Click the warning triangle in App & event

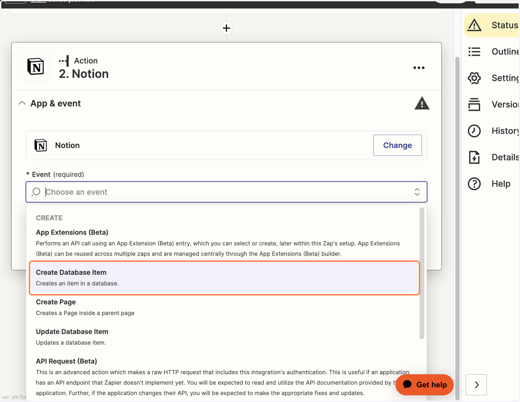click(x=422, y=103)
